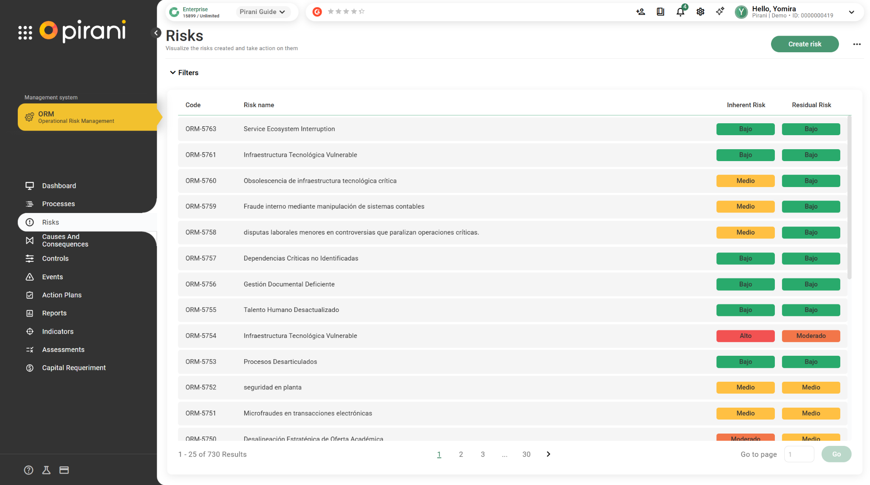Expand the user profile menu chevron
This screenshot has width=870, height=485.
(x=851, y=12)
